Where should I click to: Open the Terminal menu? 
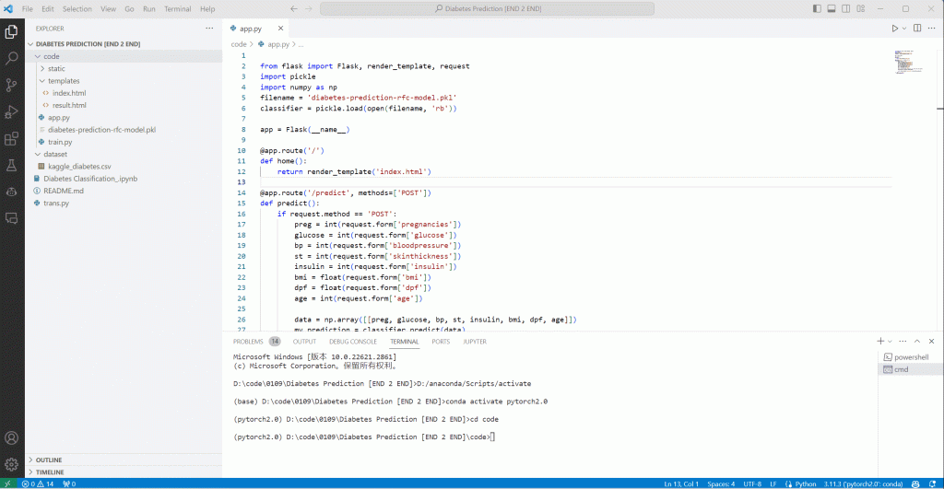click(178, 8)
